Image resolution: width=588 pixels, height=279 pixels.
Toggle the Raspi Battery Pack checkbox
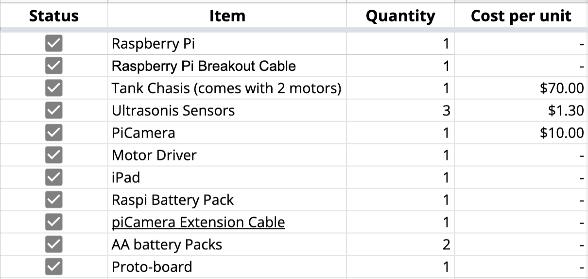[x=53, y=200]
